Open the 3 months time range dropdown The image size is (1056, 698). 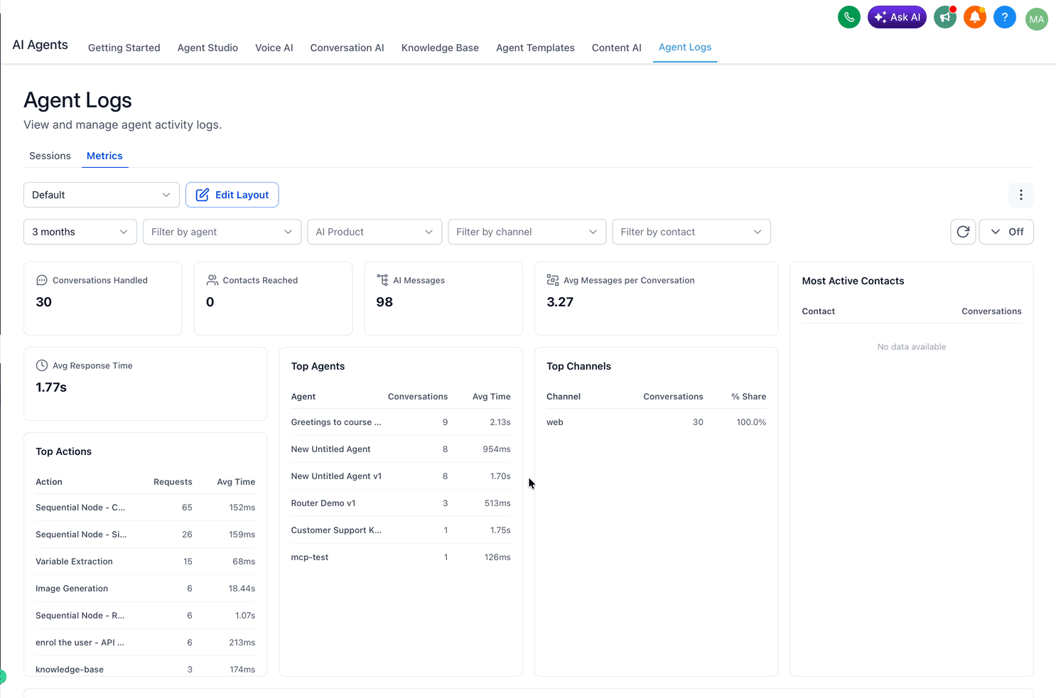(80, 232)
